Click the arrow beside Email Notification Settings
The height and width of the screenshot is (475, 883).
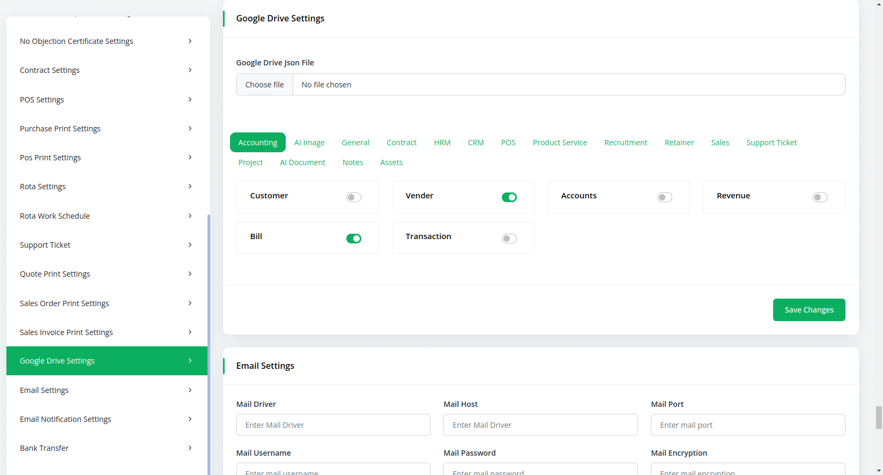pos(190,419)
